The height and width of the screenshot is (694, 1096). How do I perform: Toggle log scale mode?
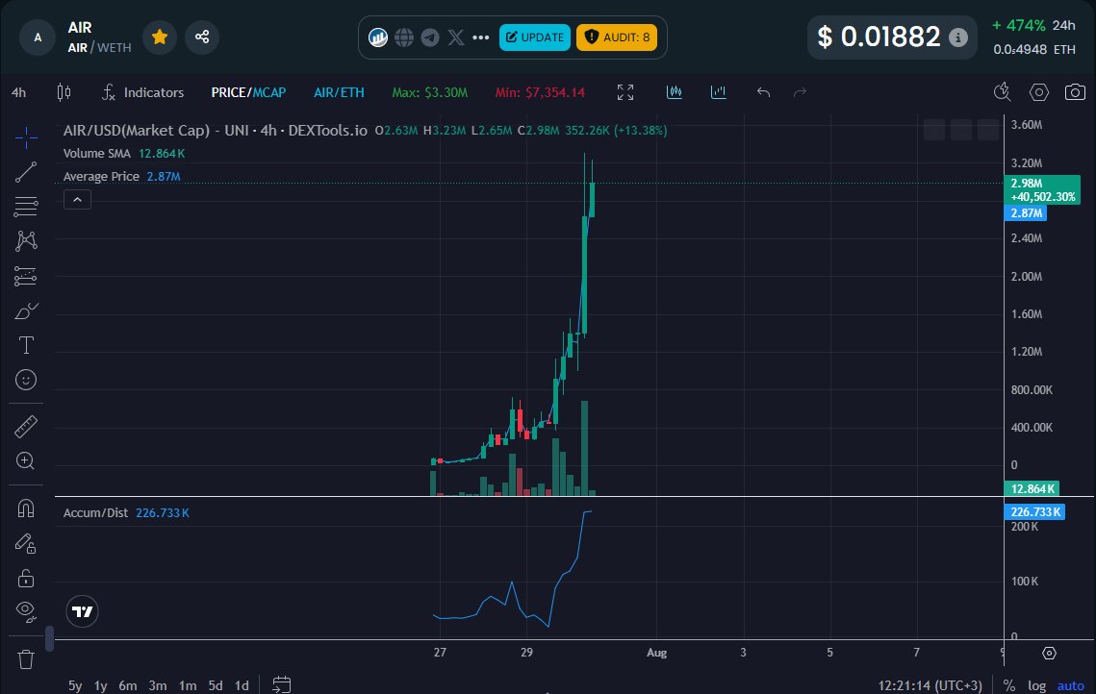[x=1036, y=685]
